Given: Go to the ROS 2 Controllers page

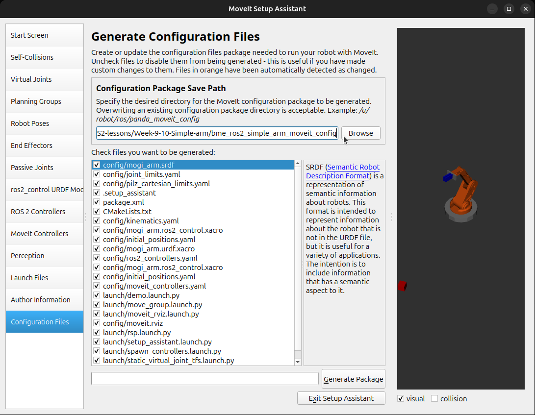Looking at the screenshot, I should [45, 212].
